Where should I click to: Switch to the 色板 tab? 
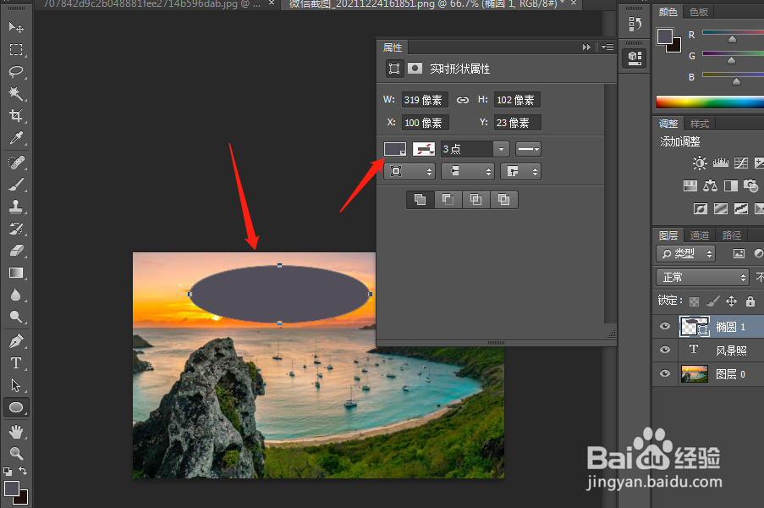[x=699, y=12]
